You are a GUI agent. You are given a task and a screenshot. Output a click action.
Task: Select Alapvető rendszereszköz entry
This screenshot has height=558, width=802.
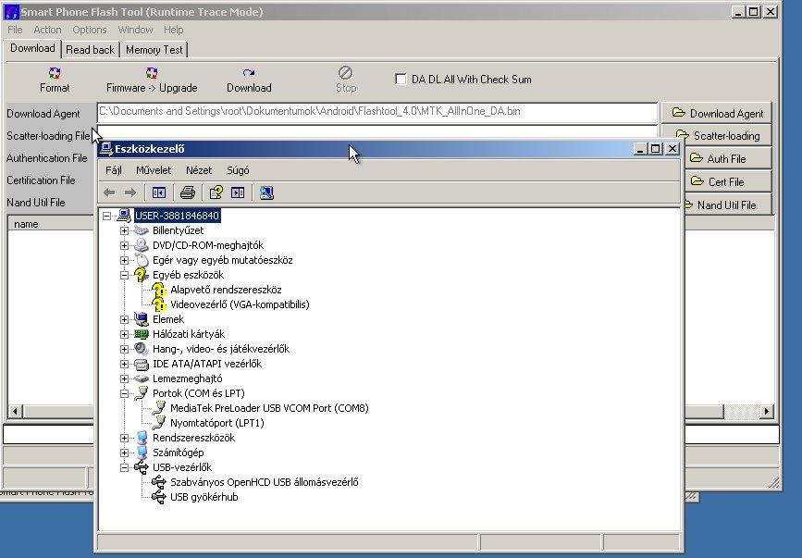(226, 290)
